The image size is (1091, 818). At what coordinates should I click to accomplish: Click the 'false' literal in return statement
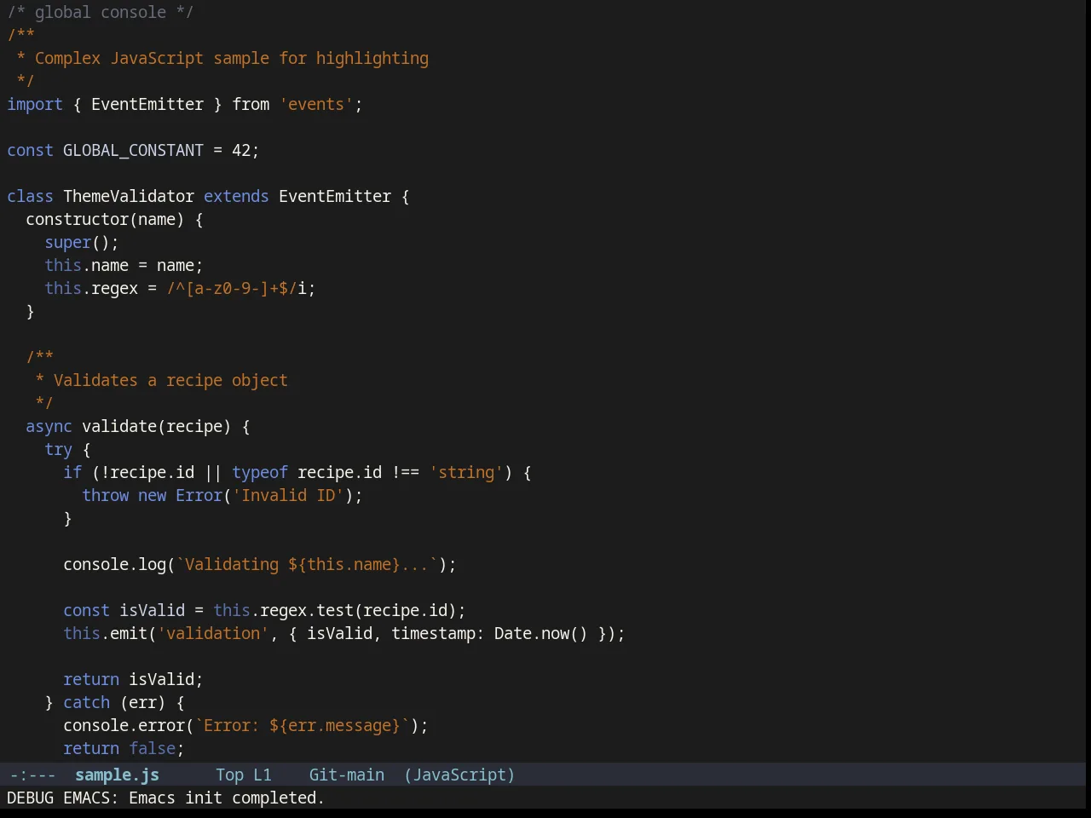coord(152,748)
